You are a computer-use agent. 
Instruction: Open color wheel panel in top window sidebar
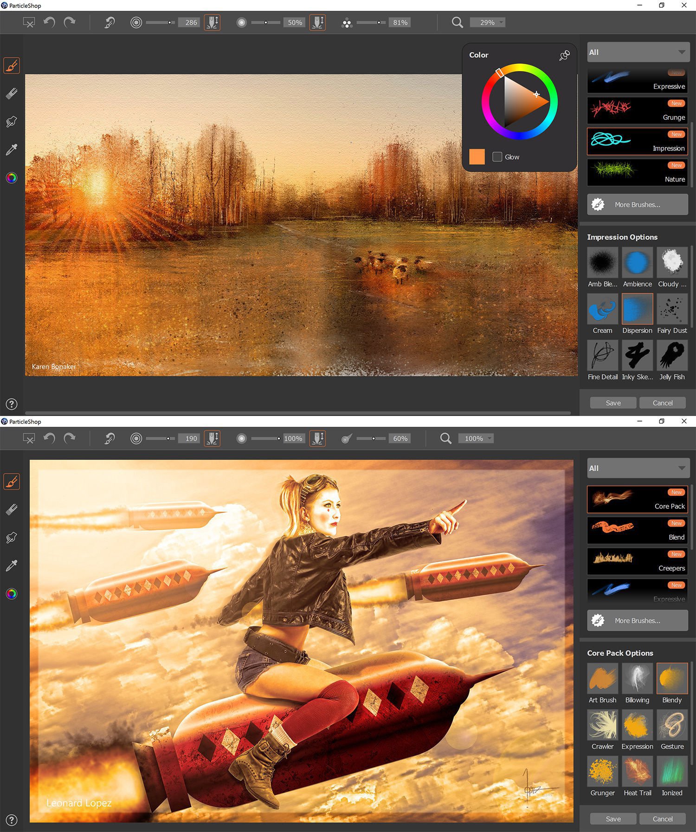pos(12,178)
